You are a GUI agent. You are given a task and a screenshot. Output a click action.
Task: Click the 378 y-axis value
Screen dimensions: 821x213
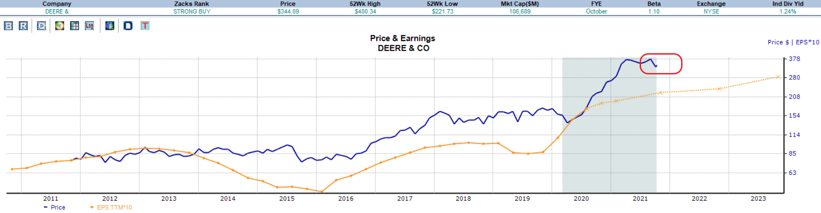(795, 59)
